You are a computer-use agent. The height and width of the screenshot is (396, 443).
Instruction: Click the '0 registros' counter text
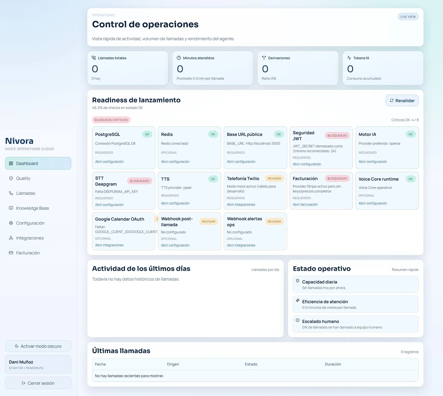[x=409, y=352]
